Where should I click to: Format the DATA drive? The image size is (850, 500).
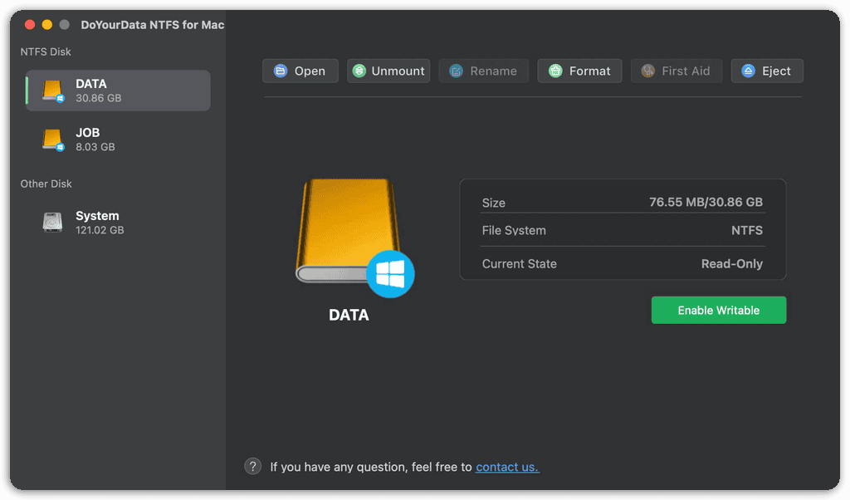click(x=579, y=71)
